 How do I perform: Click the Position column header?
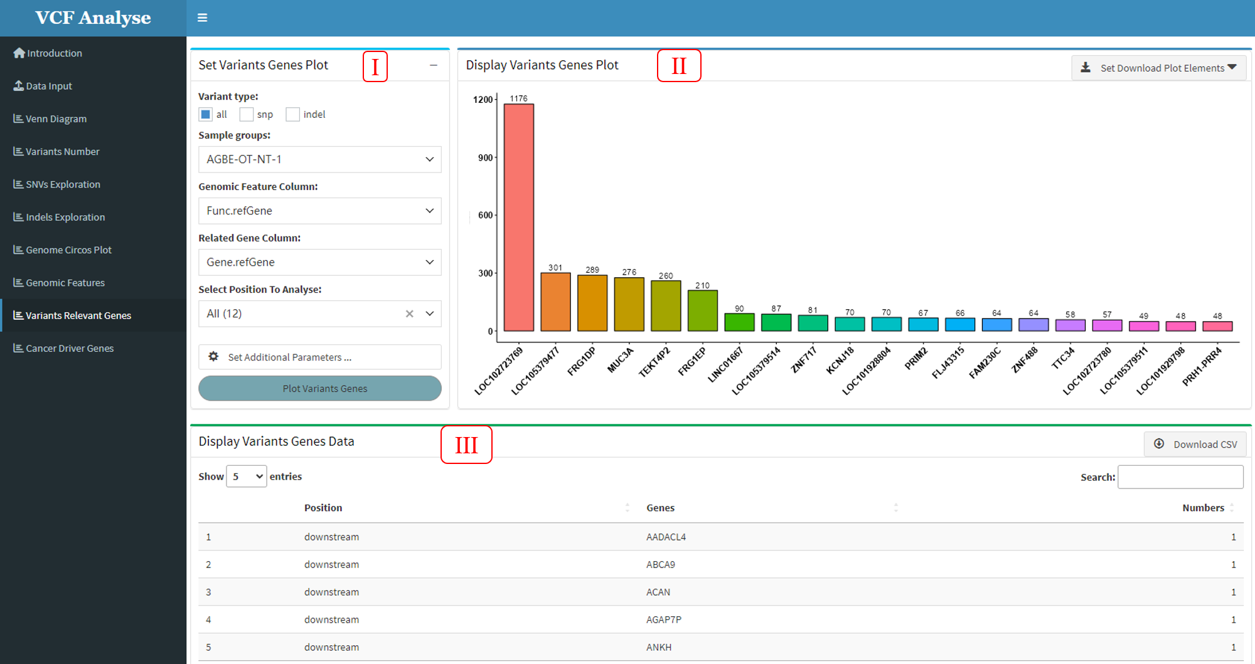[323, 508]
